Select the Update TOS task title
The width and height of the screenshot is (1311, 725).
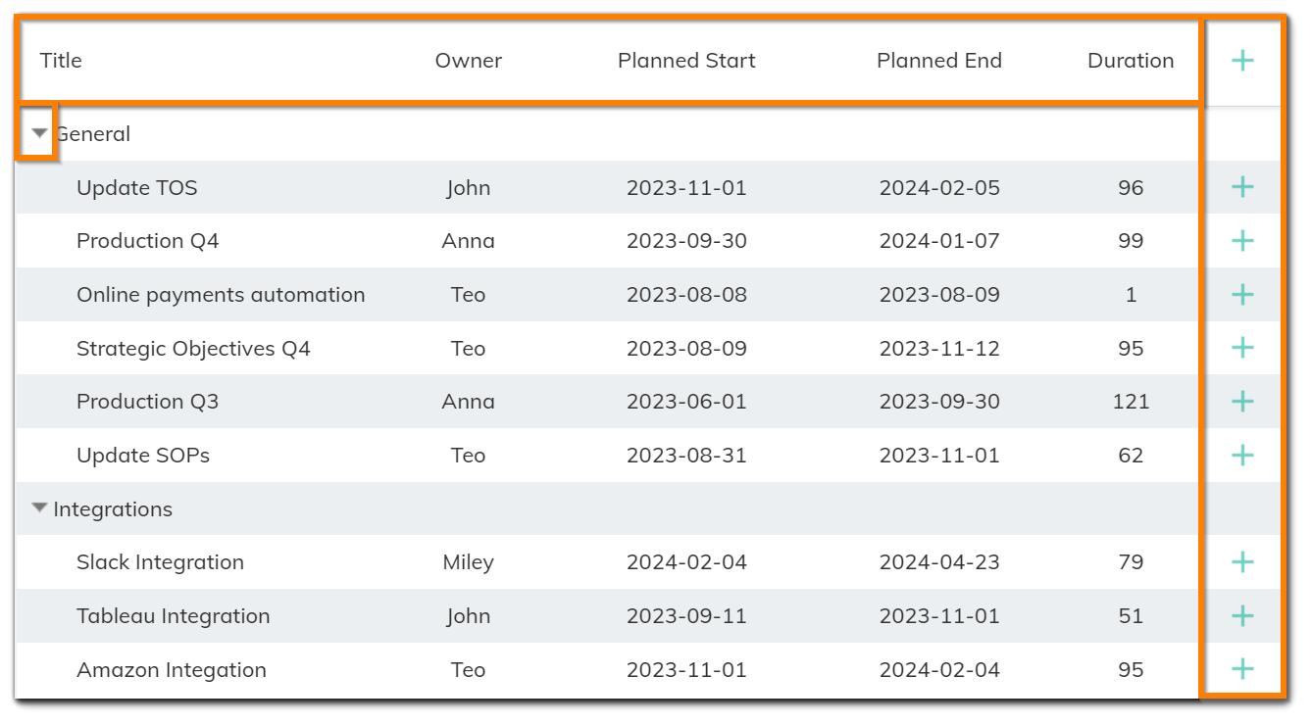click(x=137, y=188)
